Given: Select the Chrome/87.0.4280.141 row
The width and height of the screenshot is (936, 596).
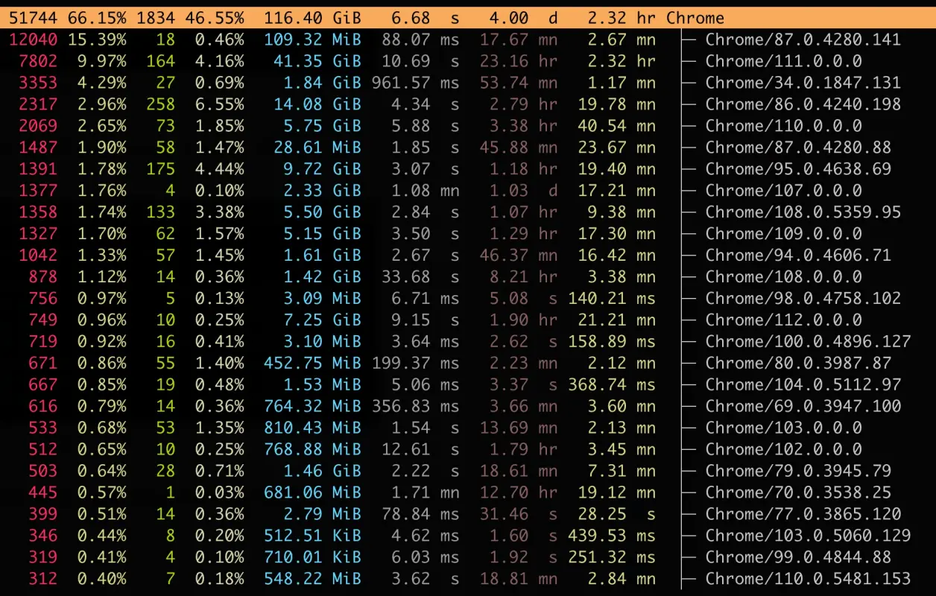Looking at the screenshot, I should coord(468,39).
